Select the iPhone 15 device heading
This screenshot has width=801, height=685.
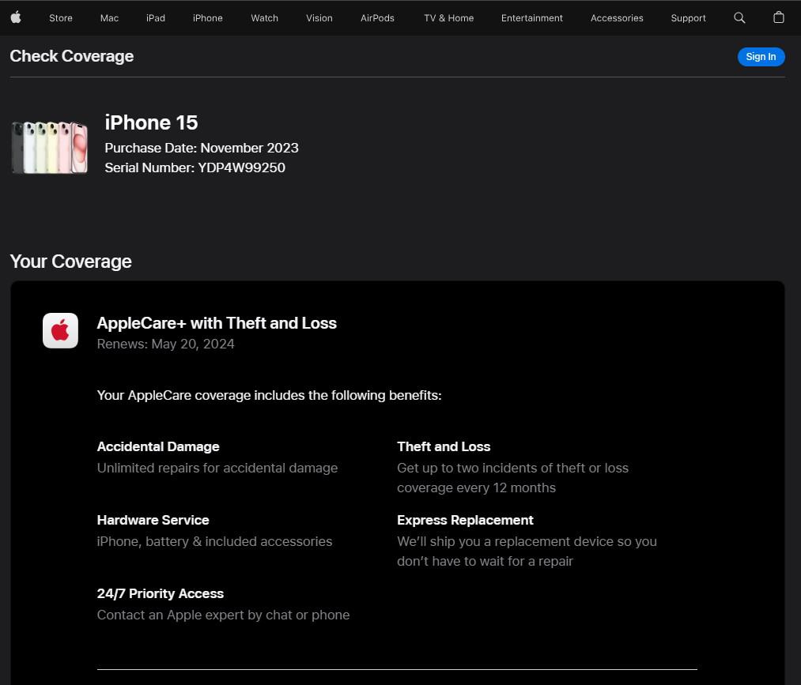pos(151,122)
